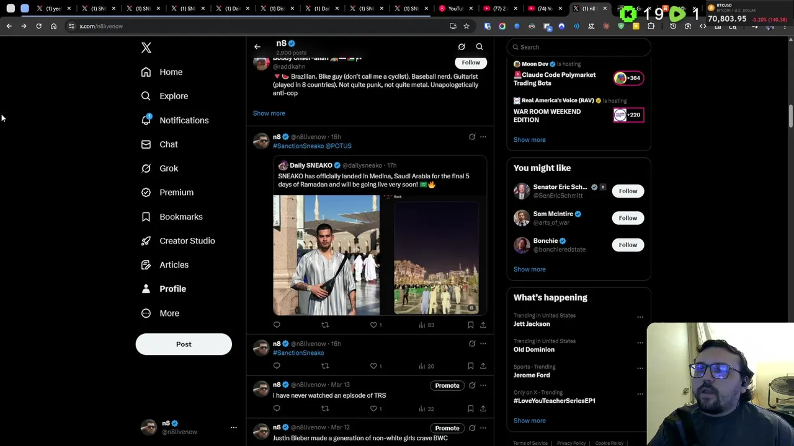The image size is (794, 446).
Task: Open options for the Jett Jackson trend
Action: 640,317
